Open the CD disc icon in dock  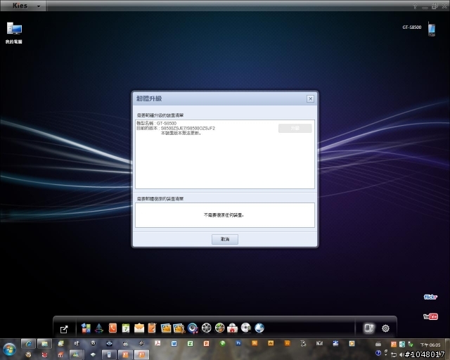click(x=246, y=328)
